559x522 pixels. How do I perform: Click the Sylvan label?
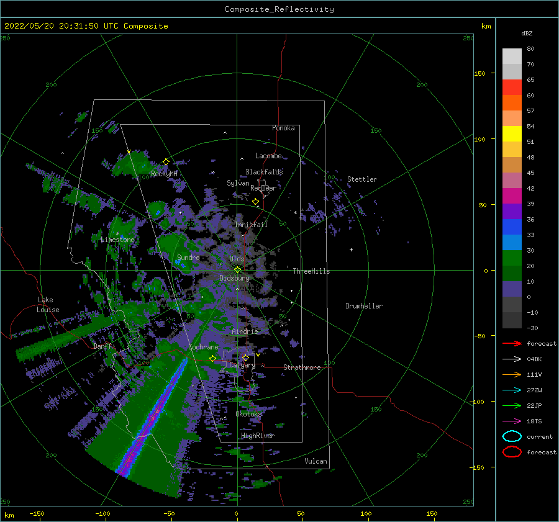click(x=238, y=183)
